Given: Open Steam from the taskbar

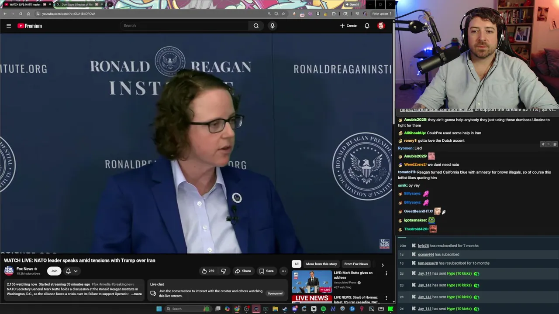Looking at the screenshot, I should coord(284,309).
